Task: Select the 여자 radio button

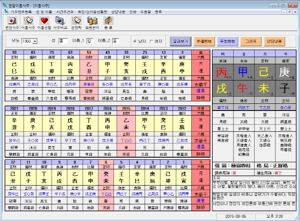Action: 151,41
